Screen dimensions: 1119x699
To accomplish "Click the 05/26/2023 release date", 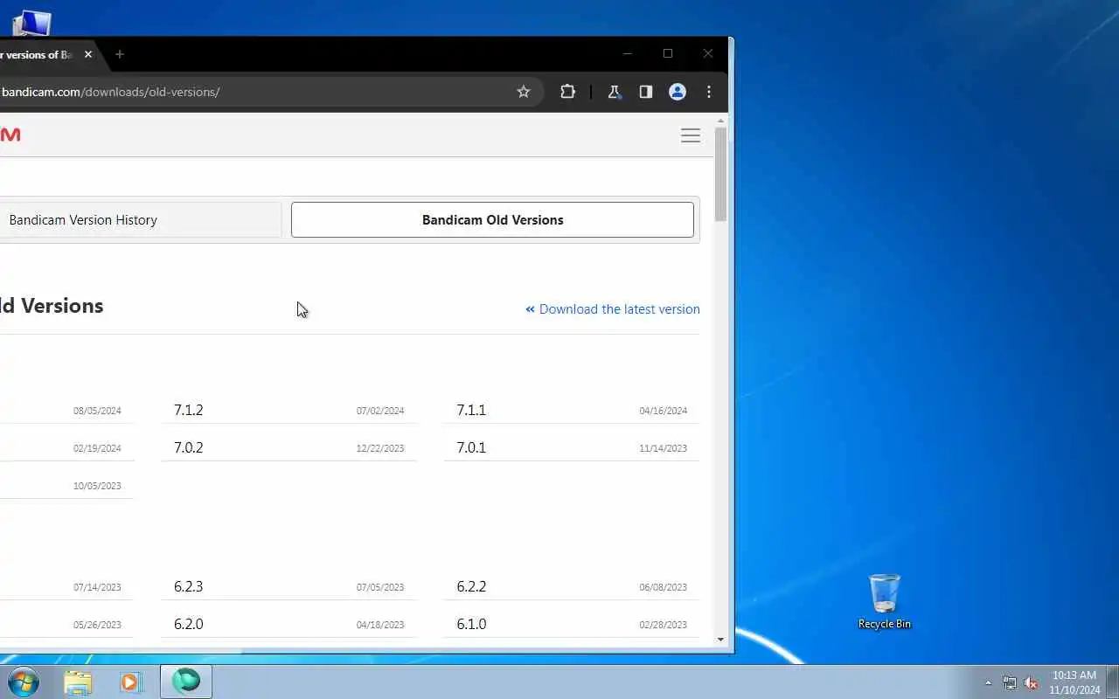I will pos(97,625).
